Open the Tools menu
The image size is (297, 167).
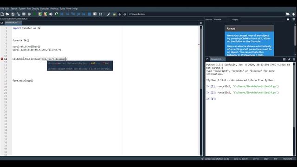tap(62, 8)
